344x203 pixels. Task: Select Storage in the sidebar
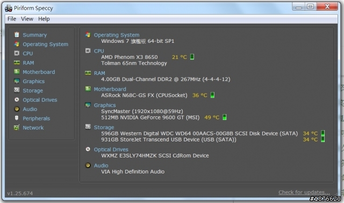pyautogui.click(x=33, y=91)
